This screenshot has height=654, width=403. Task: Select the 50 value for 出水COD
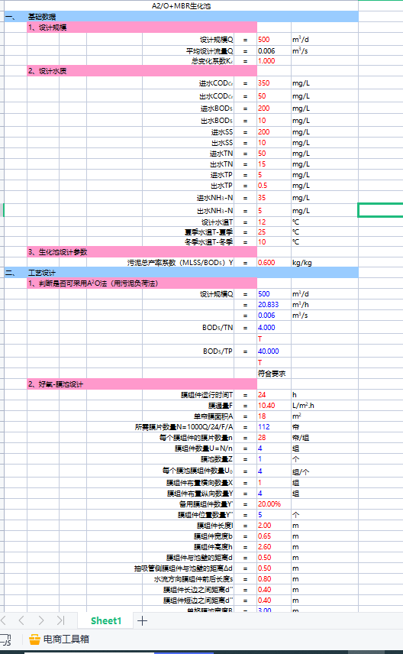coord(274,96)
